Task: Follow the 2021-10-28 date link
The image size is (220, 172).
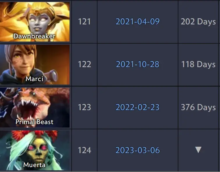Action: [138, 64]
